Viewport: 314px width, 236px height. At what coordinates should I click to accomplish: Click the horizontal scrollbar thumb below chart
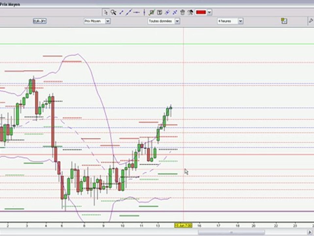[231, 232]
